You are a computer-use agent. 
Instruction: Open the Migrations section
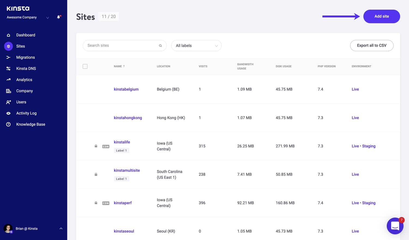26,57
